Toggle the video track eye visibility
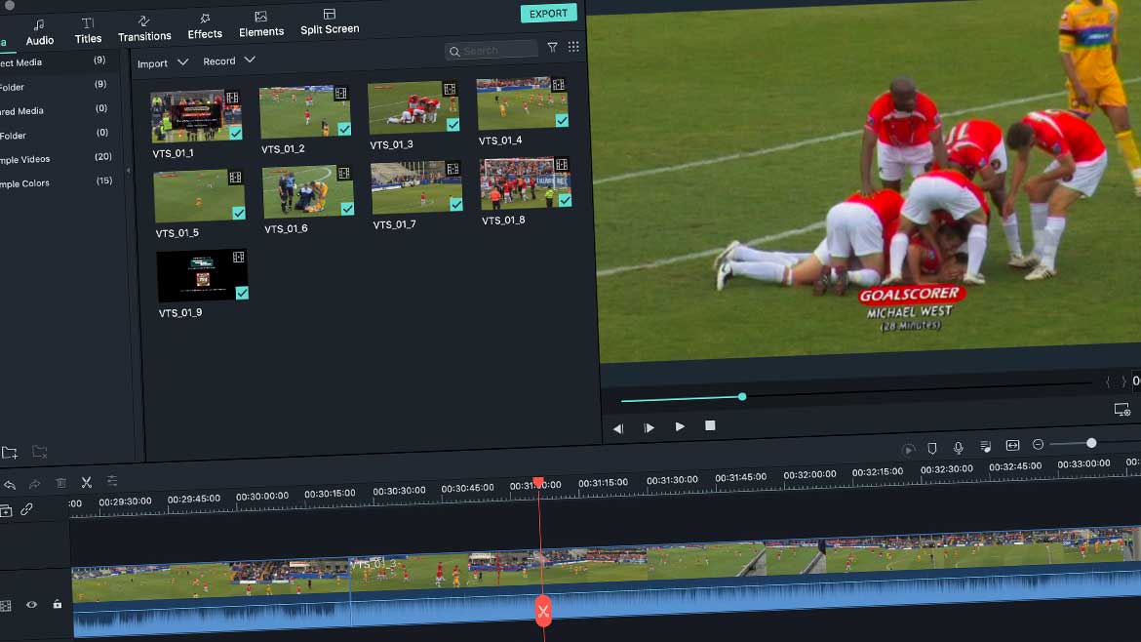Viewport: 1141px width, 642px height. click(x=31, y=605)
